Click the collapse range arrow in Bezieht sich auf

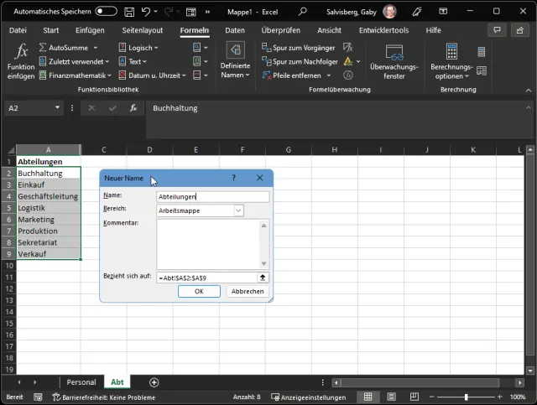click(x=263, y=277)
